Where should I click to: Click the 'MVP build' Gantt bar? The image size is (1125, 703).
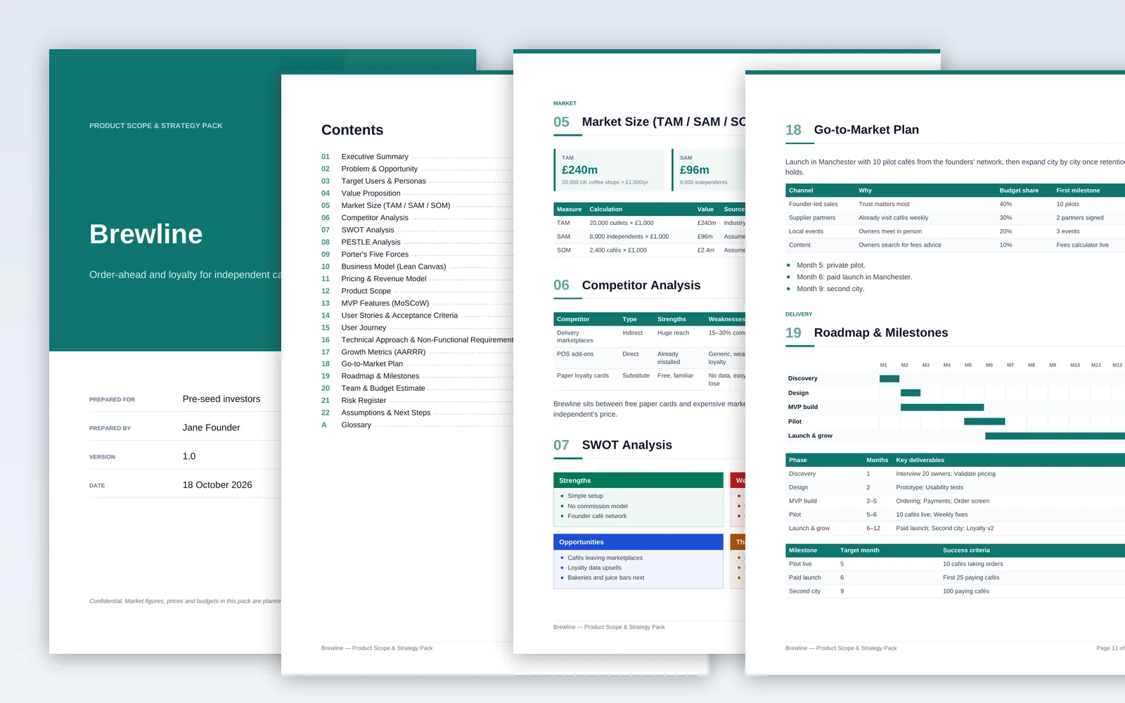point(942,407)
